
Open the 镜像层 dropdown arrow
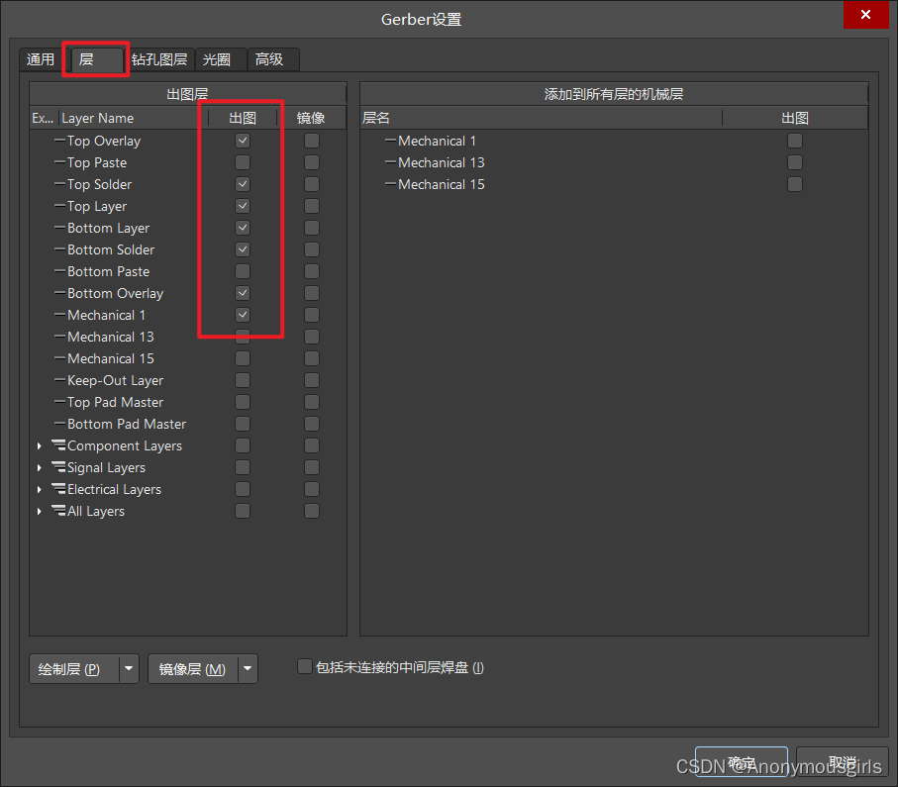click(248, 669)
